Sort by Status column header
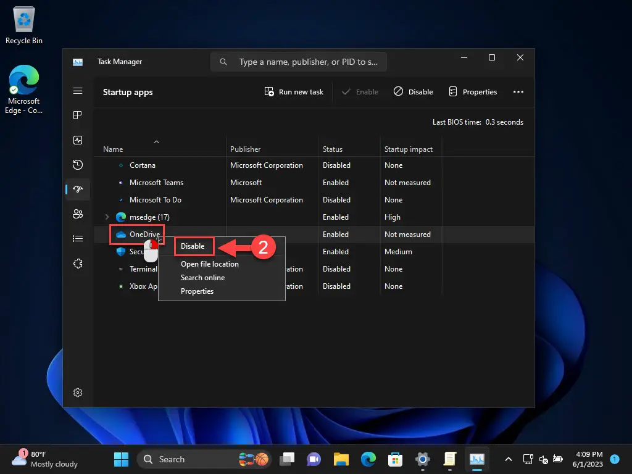The image size is (632, 474). click(x=333, y=149)
